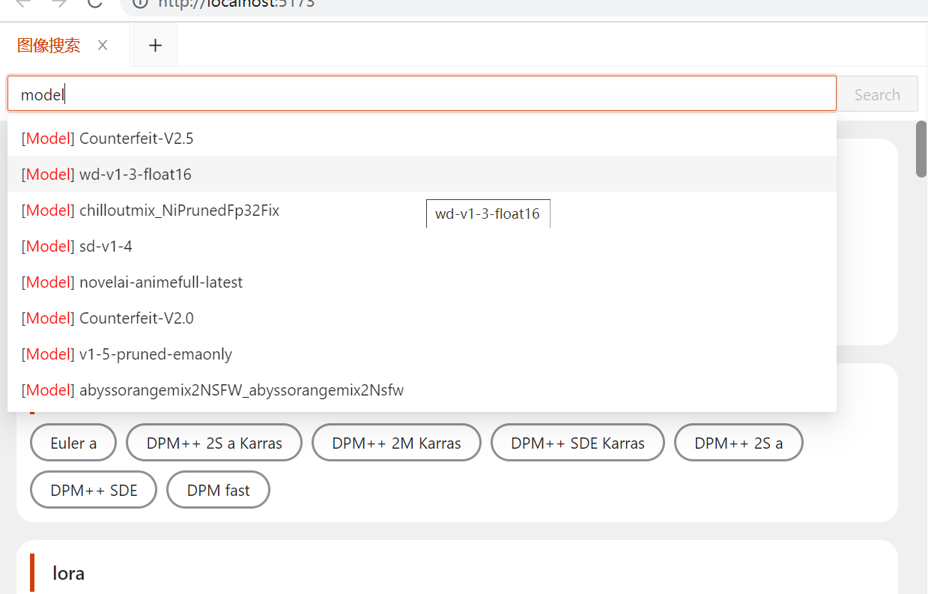
Task: Pick the sd-v1-4 model suggestion
Action: pos(422,246)
